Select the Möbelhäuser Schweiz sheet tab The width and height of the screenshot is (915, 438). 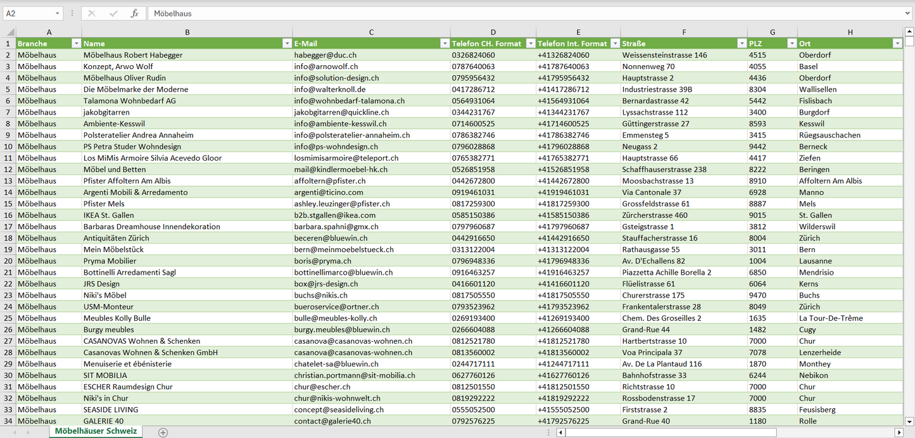tap(95, 432)
